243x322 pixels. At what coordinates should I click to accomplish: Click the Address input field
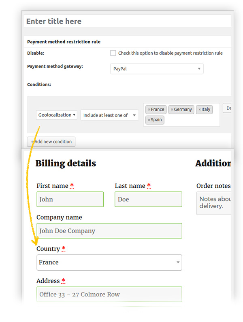(x=109, y=294)
